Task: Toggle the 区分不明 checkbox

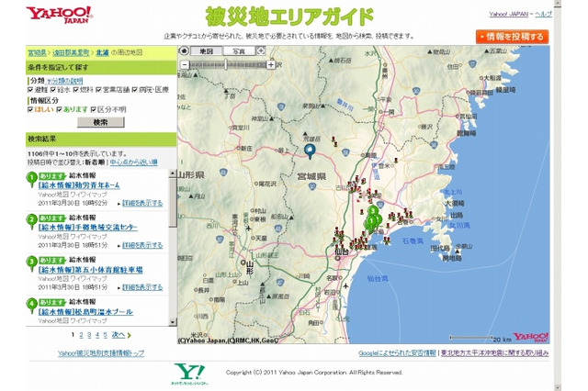Action: click(94, 110)
